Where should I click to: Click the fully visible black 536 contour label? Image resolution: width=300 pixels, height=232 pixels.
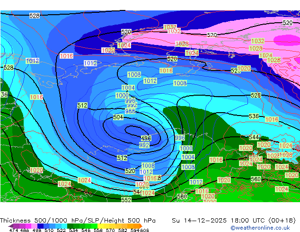tap(254, 116)
